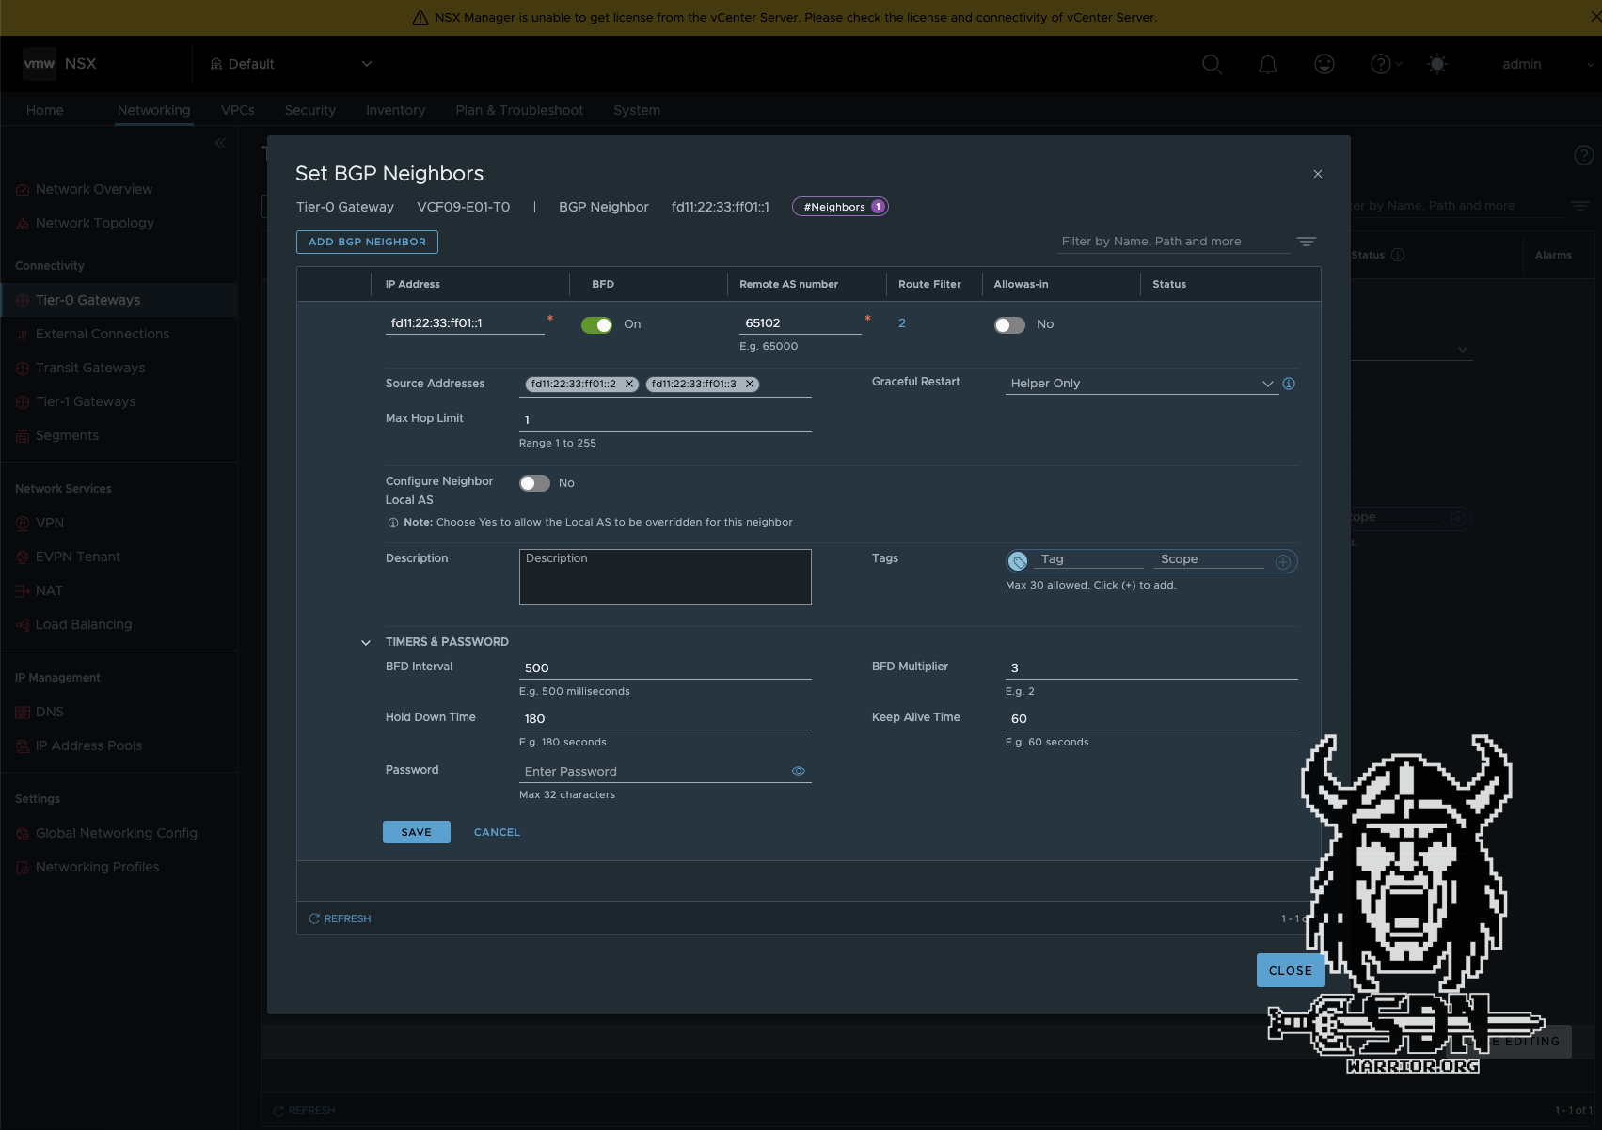Collapse the Timers & Password section
The image size is (1602, 1130).
[366, 643]
